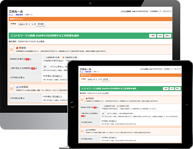Open 管理画面トップ on the tablet
Image resolution: width=193 pixels, height=149 pixels.
(x=168, y=69)
